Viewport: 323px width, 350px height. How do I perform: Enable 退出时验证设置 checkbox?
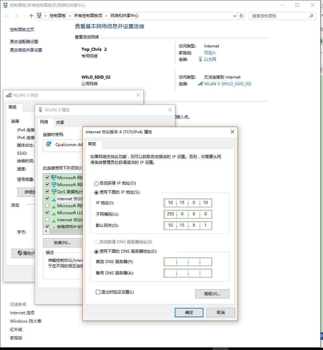(98, 292)
